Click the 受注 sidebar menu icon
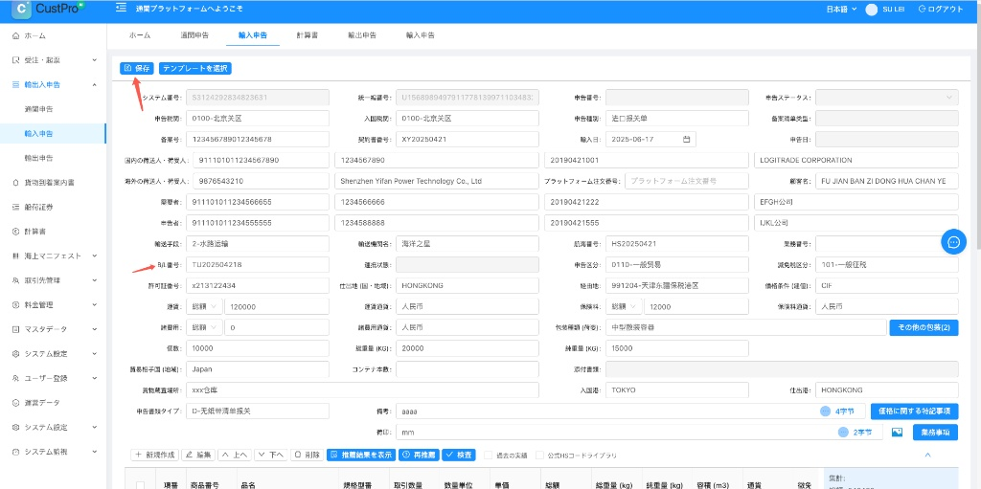This screenshot has height=489, width=981. 15,60
